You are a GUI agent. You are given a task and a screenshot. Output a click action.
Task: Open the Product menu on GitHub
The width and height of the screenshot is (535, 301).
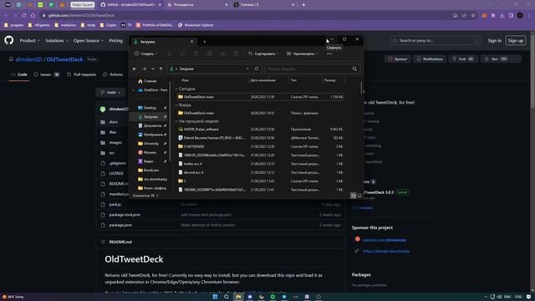click(30, 41)
